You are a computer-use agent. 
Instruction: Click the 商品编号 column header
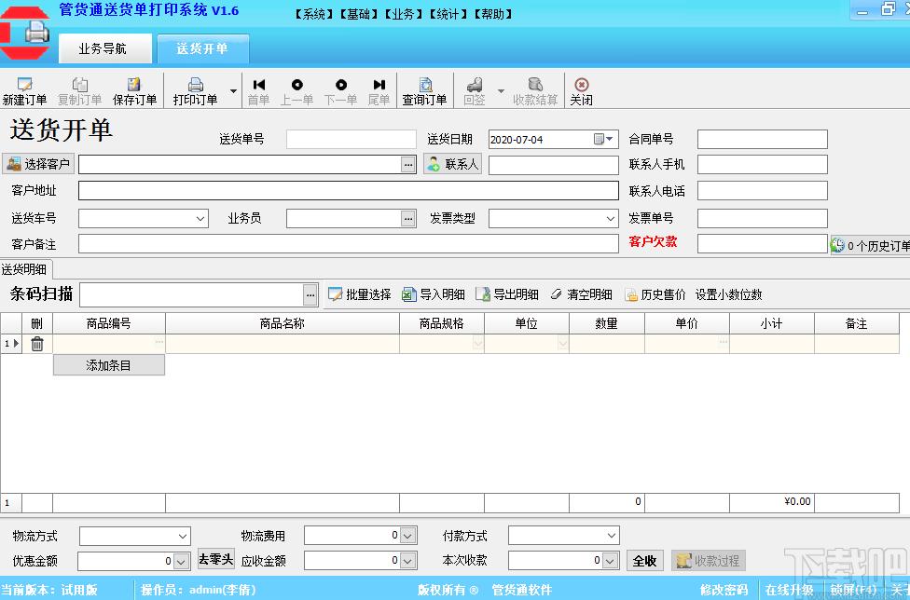(x=108, y=323)
